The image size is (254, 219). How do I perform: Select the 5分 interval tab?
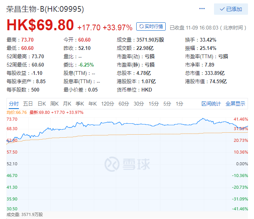tap(167, 104)
